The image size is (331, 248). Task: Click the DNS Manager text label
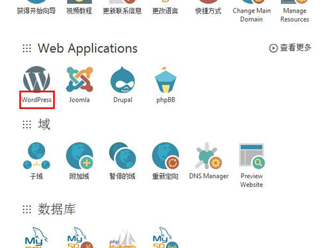point(209,176)
